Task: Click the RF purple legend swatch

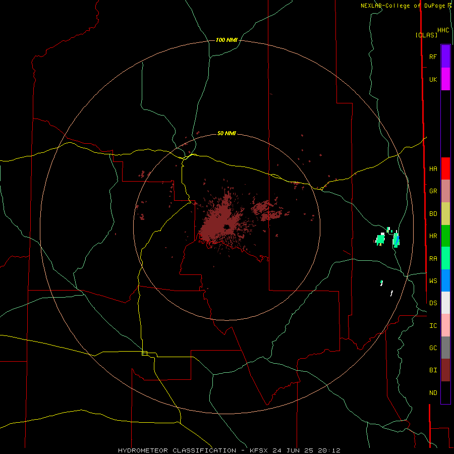Action: [x=445, y=56]
